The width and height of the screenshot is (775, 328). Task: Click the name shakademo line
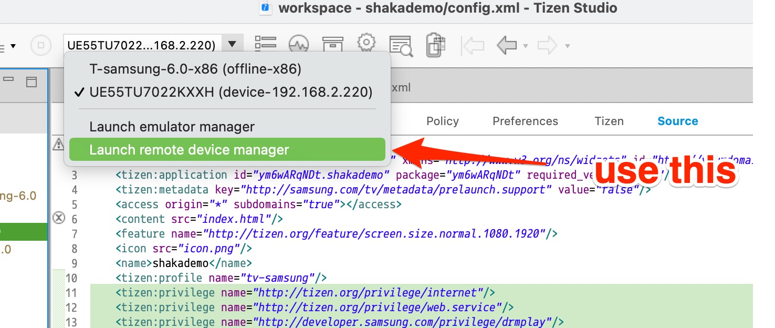(184, 263)
